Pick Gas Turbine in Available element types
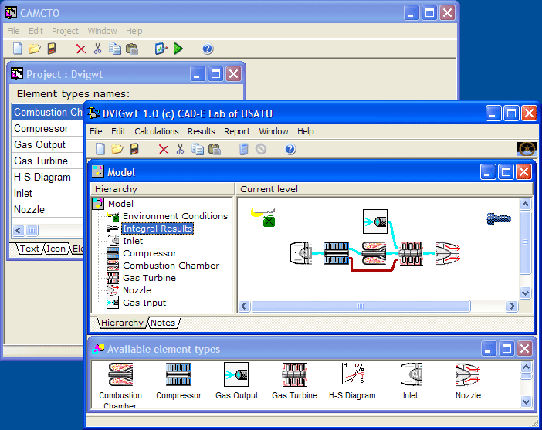The width and height of the screenshot is (542, 430). (x=294, y=374)
